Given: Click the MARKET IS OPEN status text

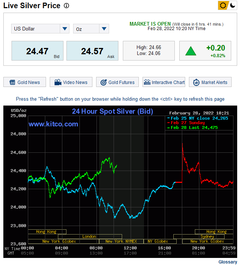Looking at the screenshot, I should tap(150, 24).
